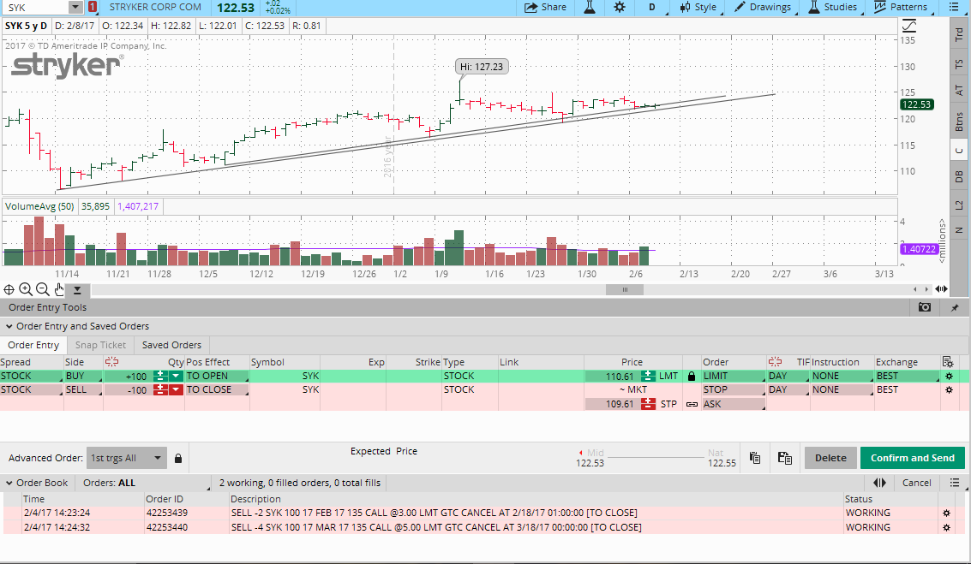Click the chart horizontal scrollbar thumb
The image size is (971, 564).
(x=624, y=289)
